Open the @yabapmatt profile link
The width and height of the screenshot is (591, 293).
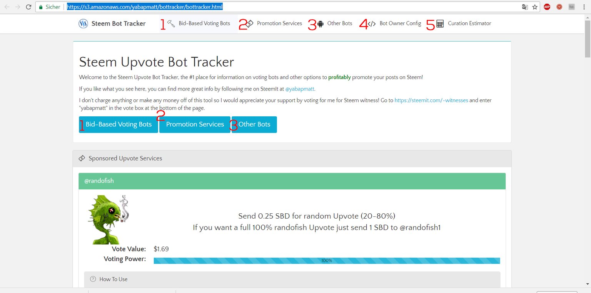300,89
